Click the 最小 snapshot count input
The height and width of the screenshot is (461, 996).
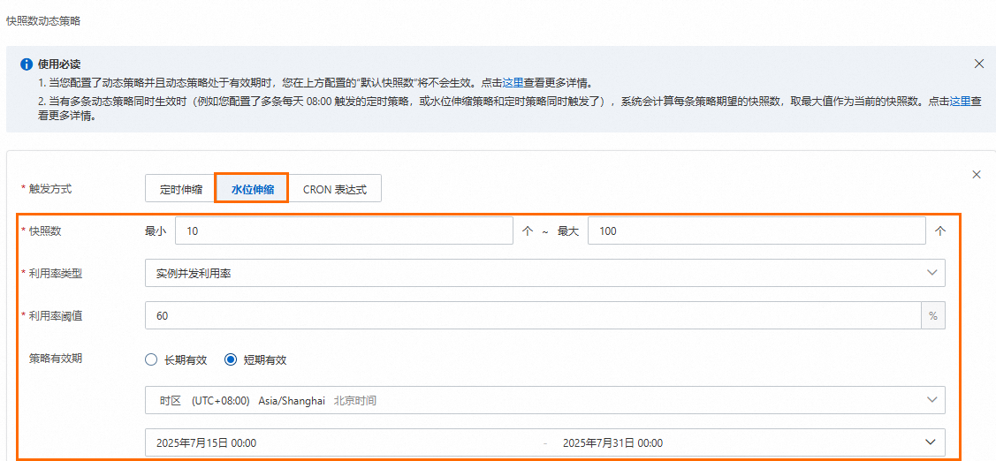click(x=344, y=231)
